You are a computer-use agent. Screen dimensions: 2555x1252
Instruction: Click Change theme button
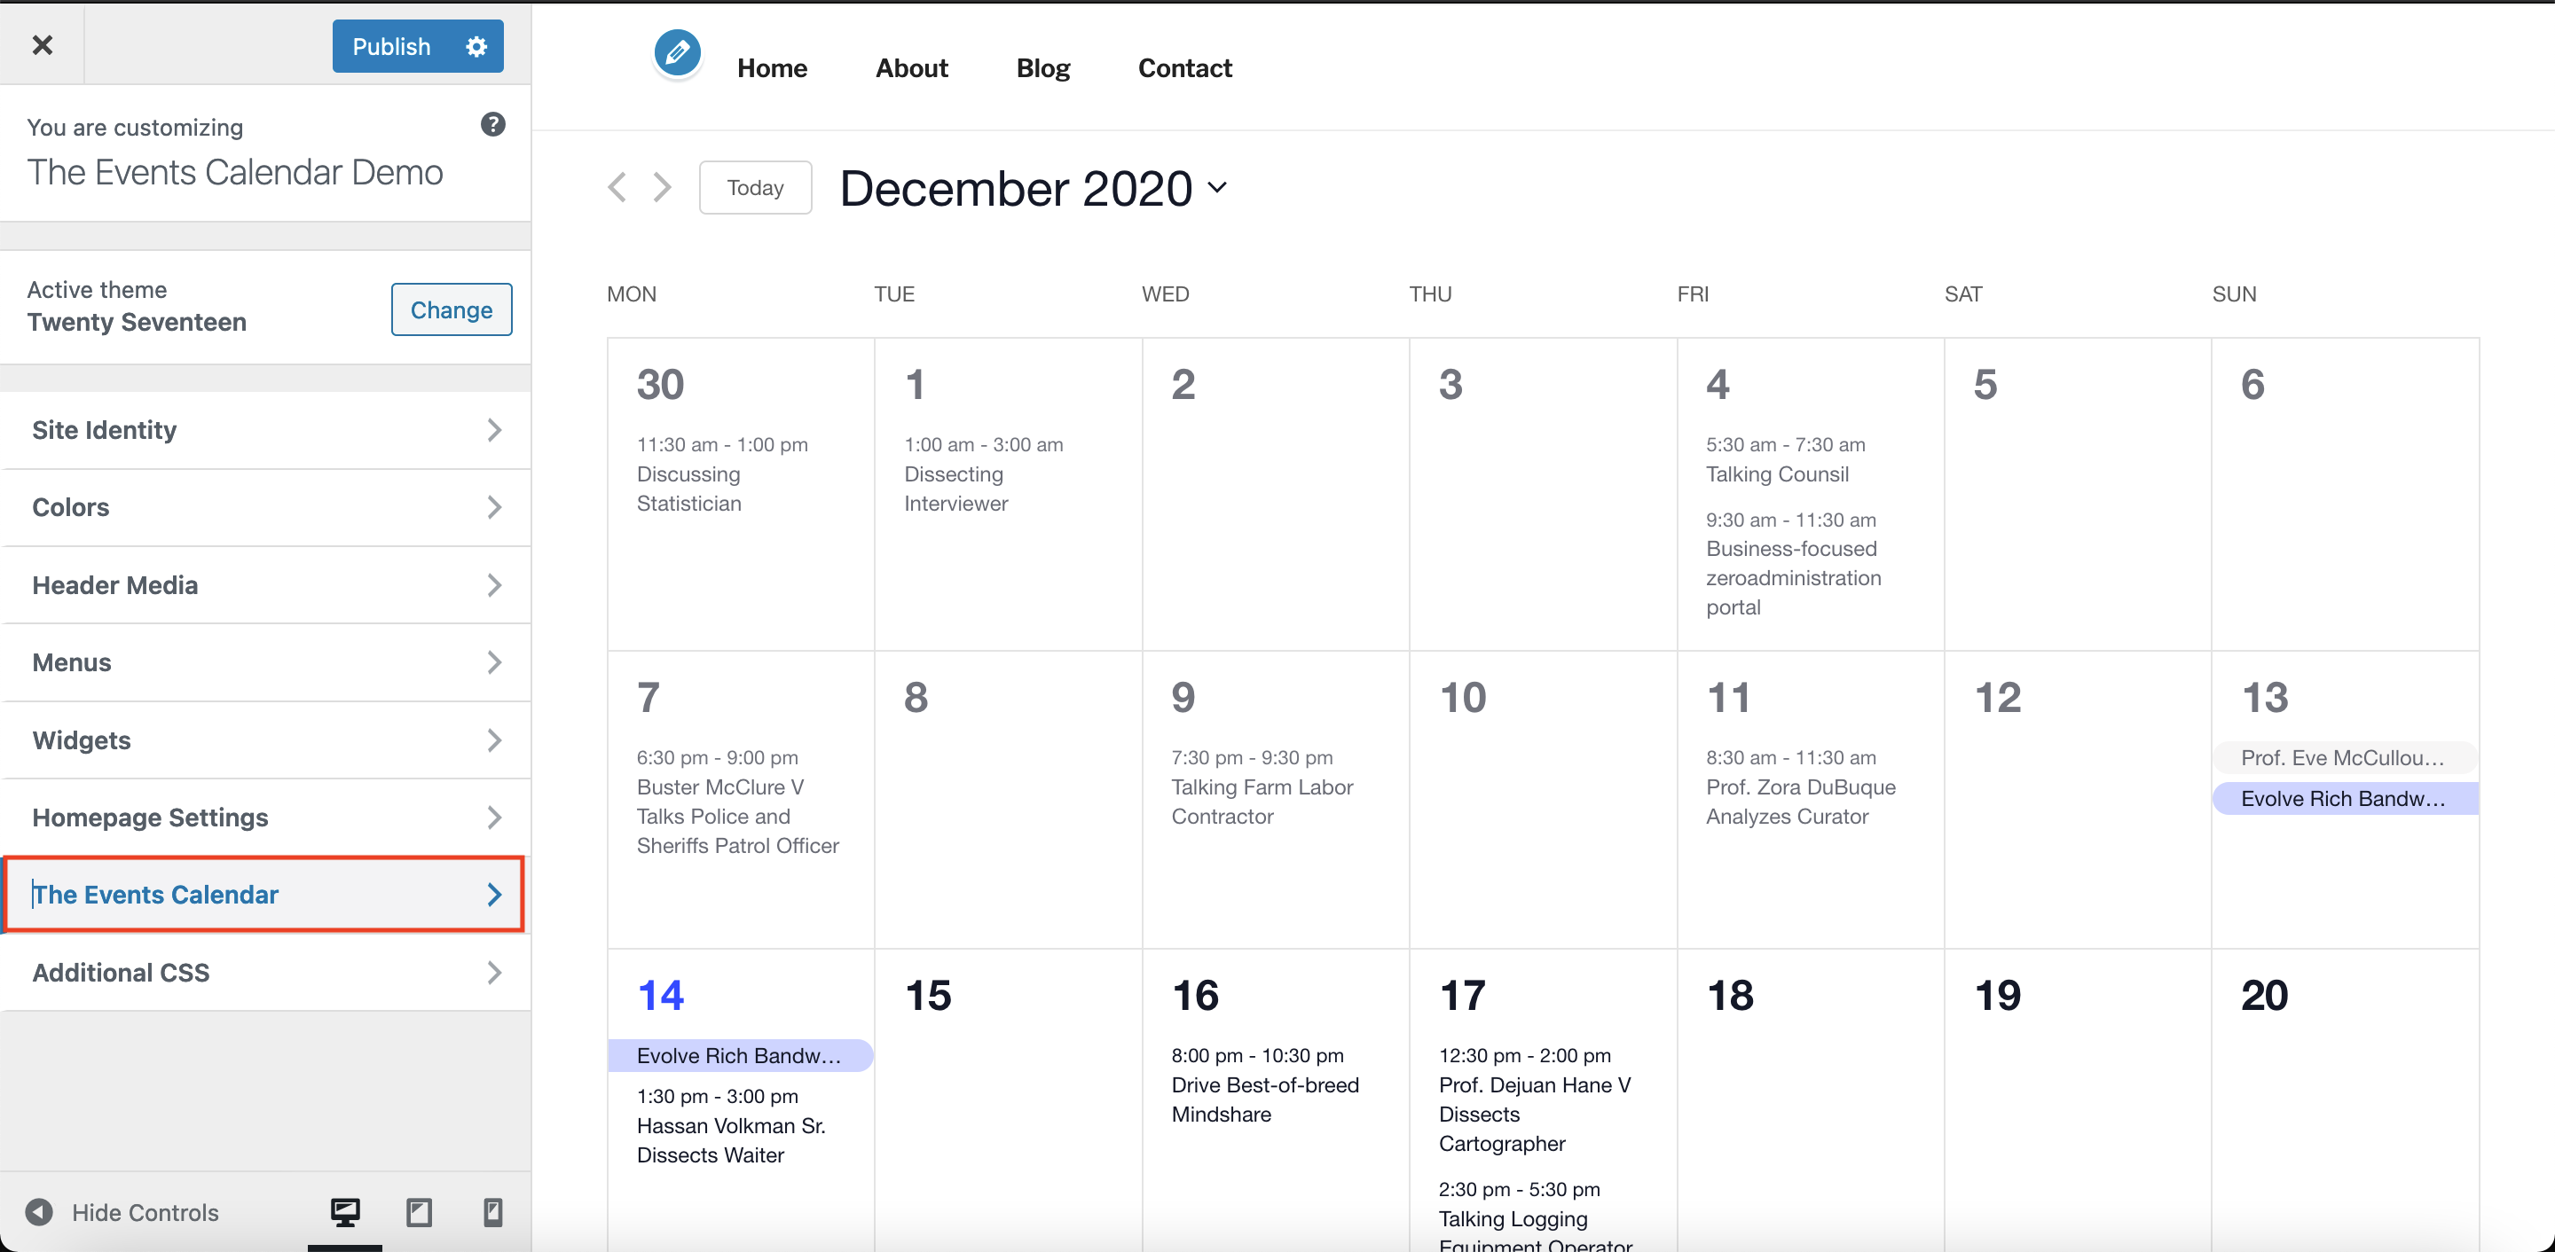click(x=450, y=309)
